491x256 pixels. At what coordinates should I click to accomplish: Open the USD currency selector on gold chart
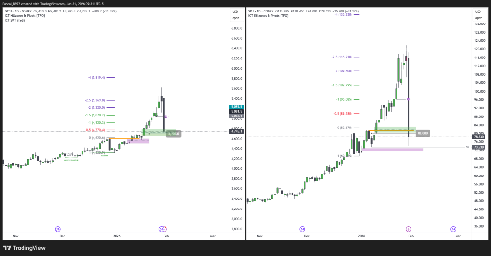[x=235, y=12]
